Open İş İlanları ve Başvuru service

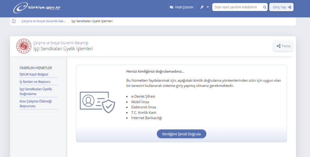(35, 82)
